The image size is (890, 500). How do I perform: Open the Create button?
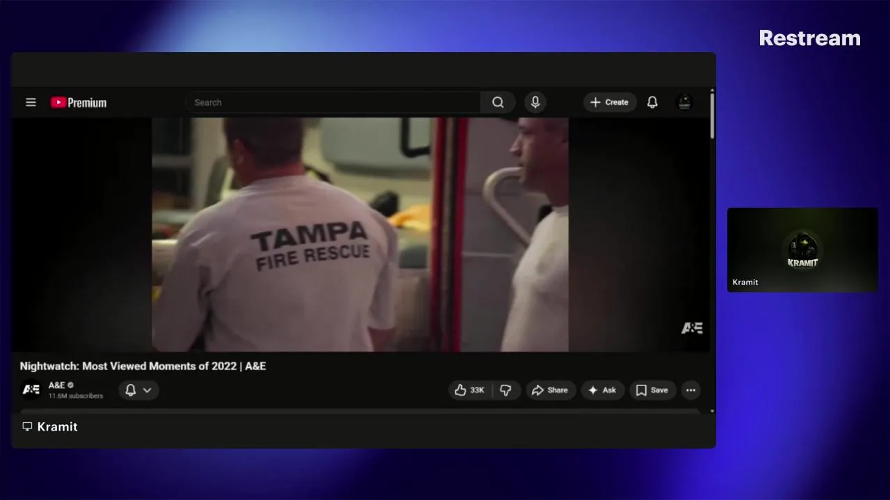point(610,102)
